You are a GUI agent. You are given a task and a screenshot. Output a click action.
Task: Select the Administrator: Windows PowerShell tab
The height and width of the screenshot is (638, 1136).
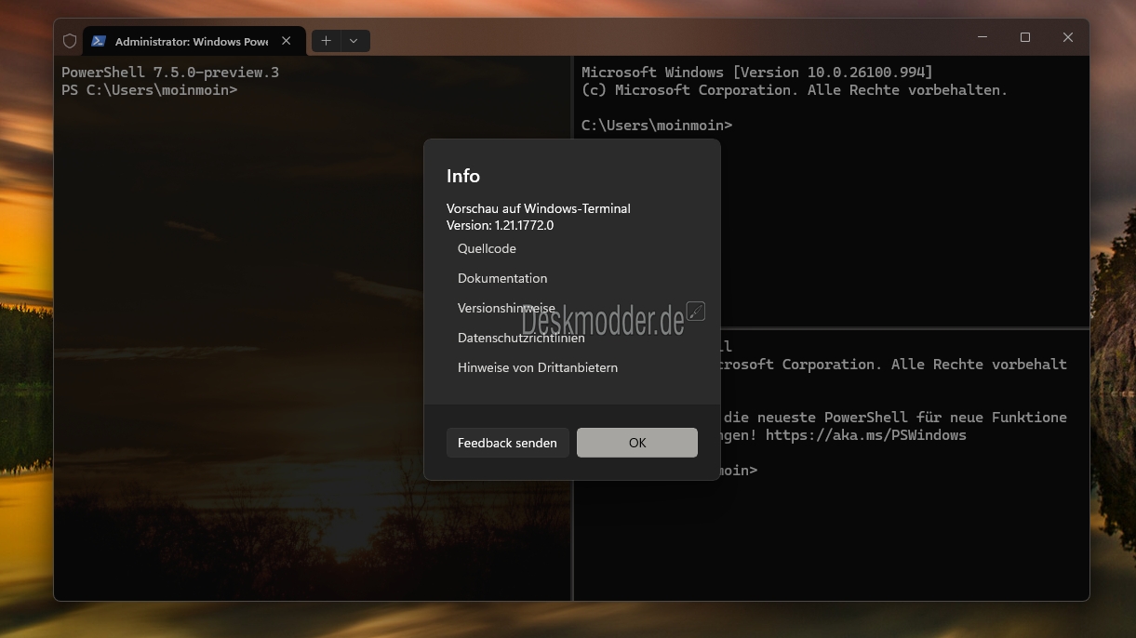pos(193,41)
